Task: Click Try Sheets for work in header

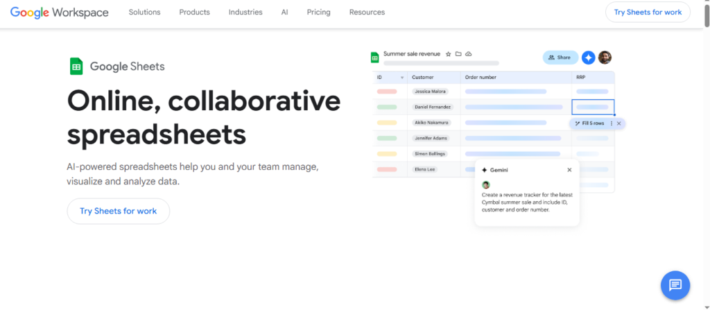Action: pyautogui.click(x=648, y=12)
